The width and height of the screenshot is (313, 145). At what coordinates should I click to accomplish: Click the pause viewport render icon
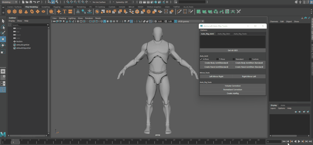(167, 2)
